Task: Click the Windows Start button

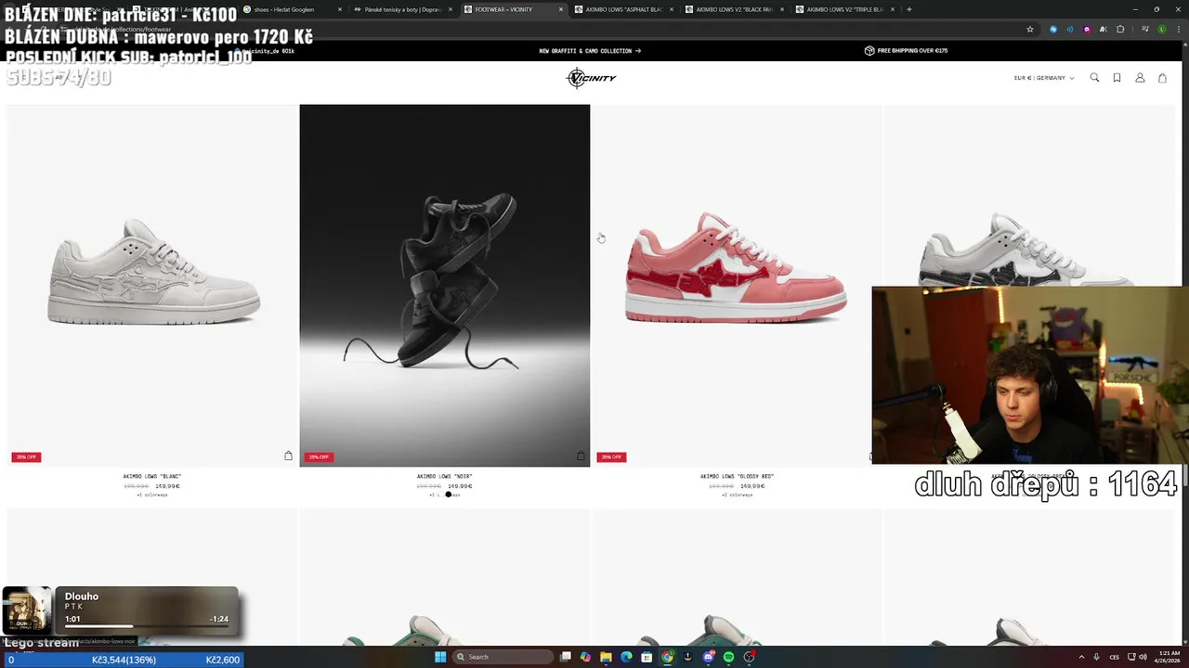Action: point(440,657)
